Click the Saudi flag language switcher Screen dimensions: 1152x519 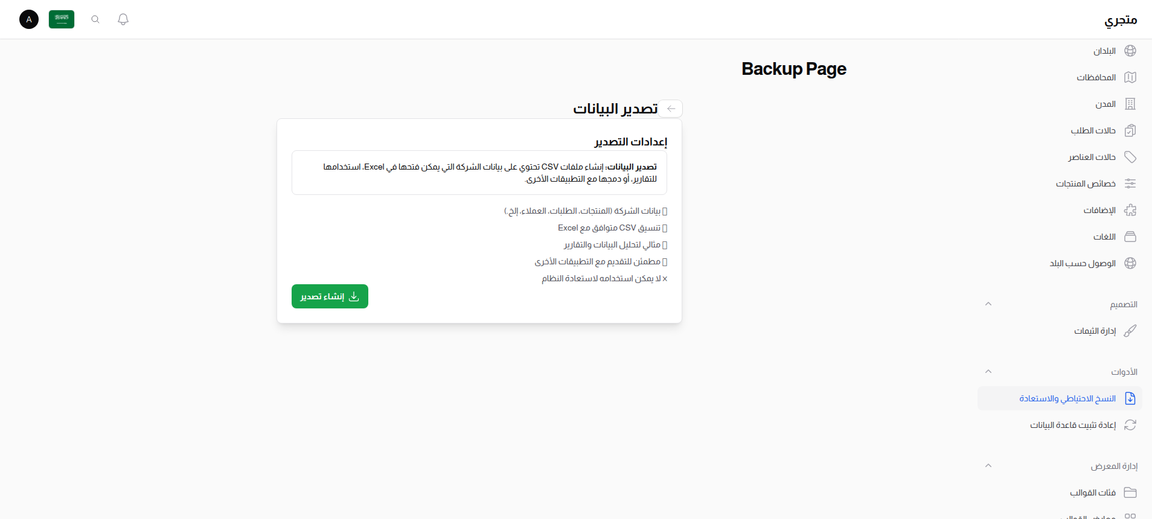[62, 19]
